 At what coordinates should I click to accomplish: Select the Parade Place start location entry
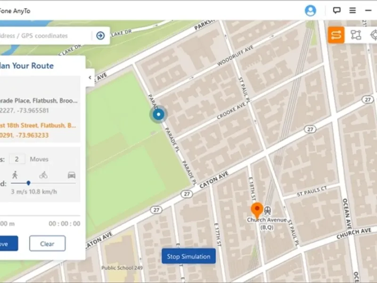click(39, 105)
